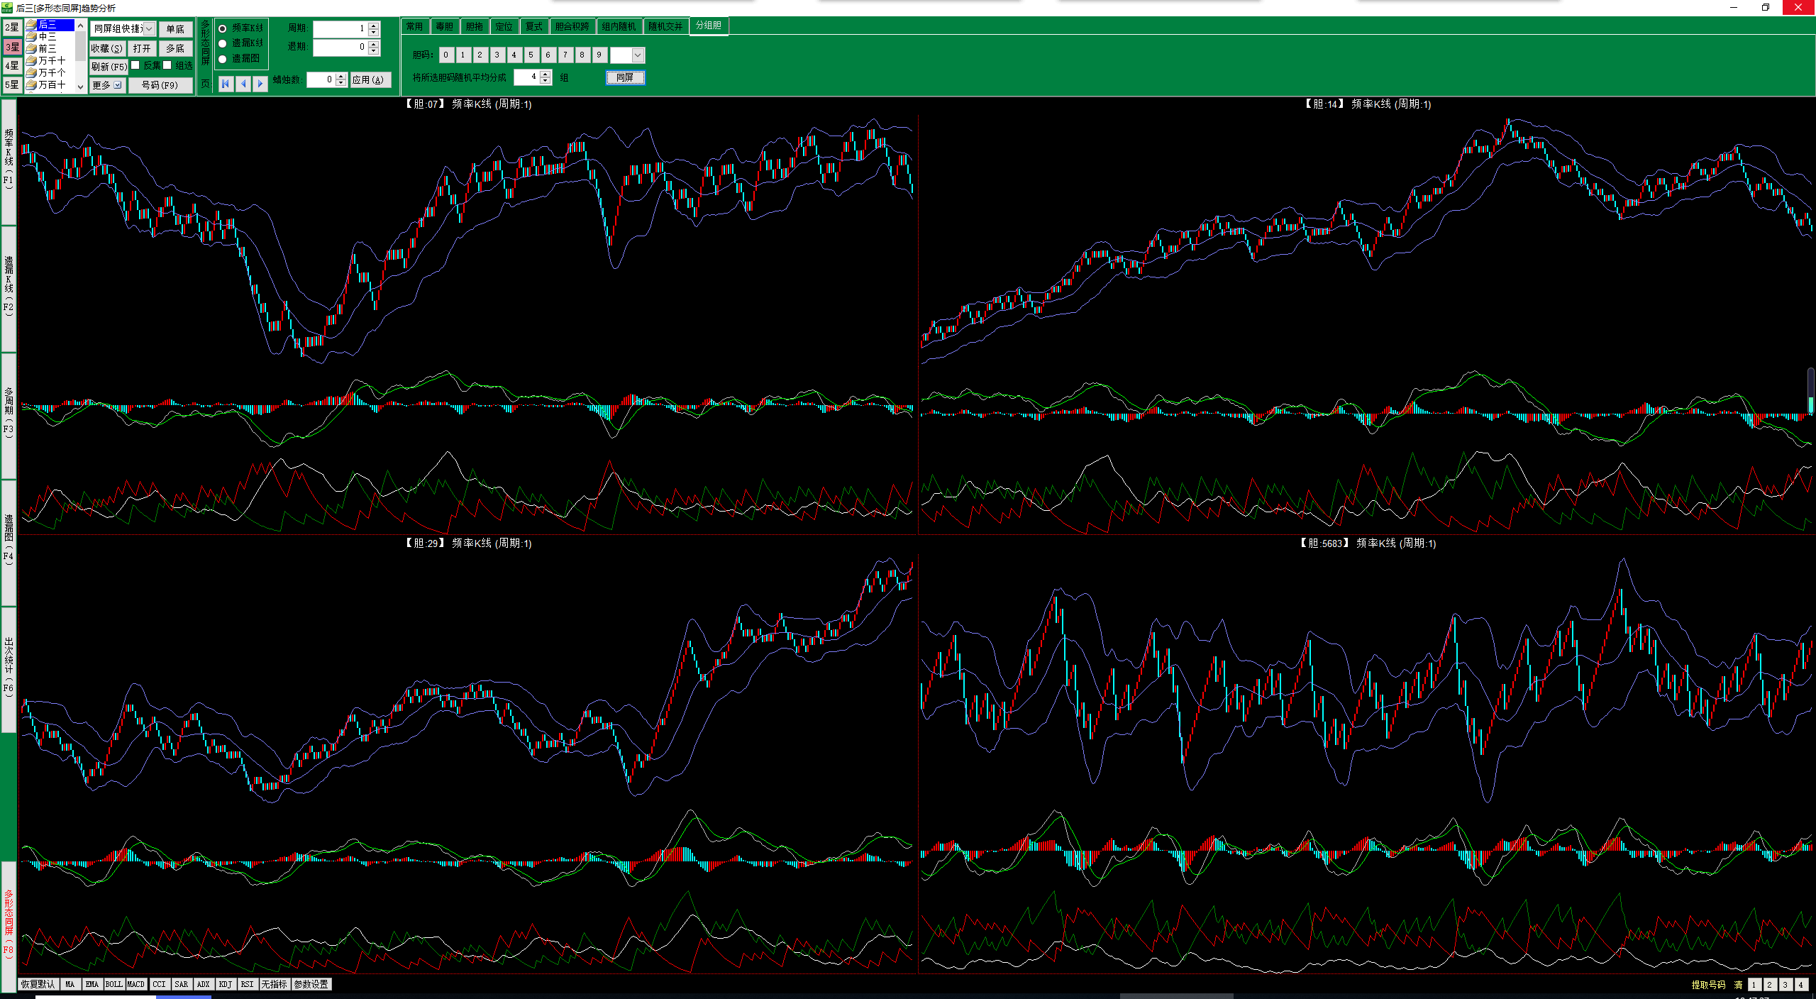Select digit 5 in 胆码 row
Image resolution: width=1816 pixels, height=999 pixels.
coord(531,55)
